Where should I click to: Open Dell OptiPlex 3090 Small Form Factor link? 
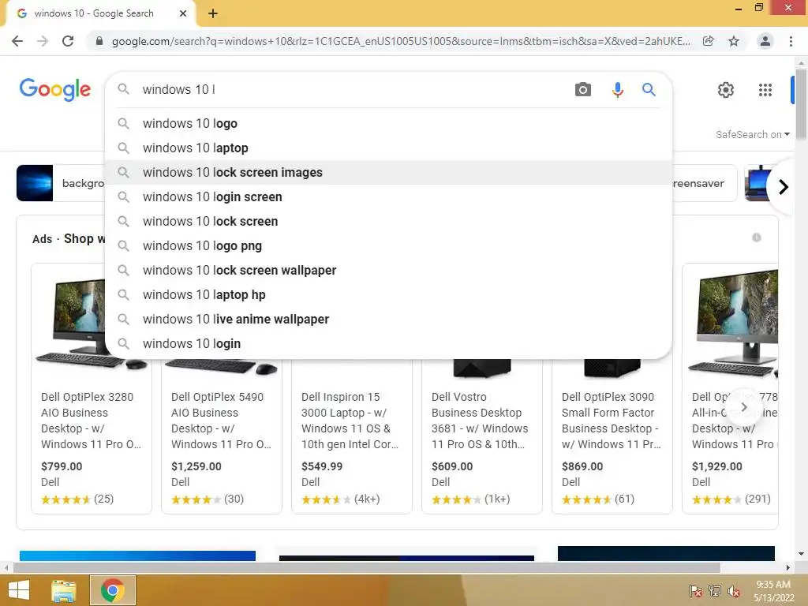pyautogui.click(x=612, y=421)
